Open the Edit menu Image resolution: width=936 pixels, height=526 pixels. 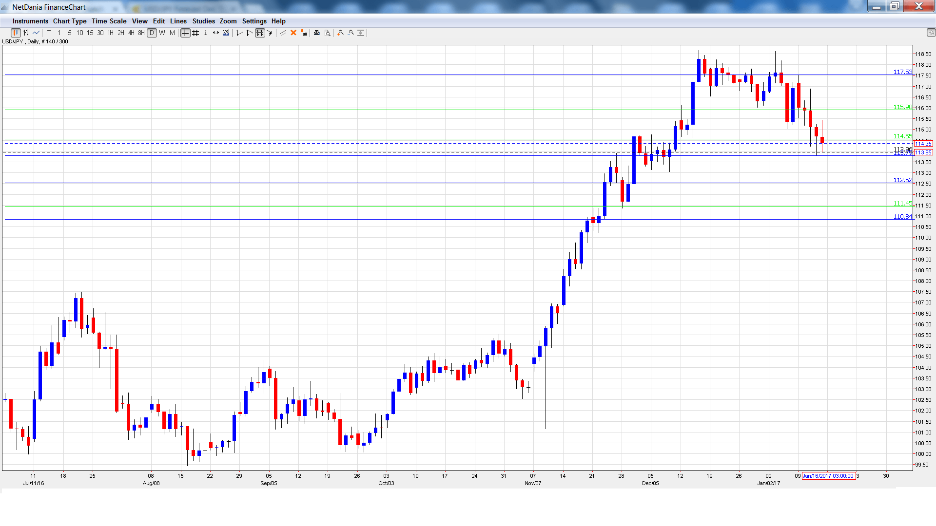pyautogui.click(x=159, y=21)
